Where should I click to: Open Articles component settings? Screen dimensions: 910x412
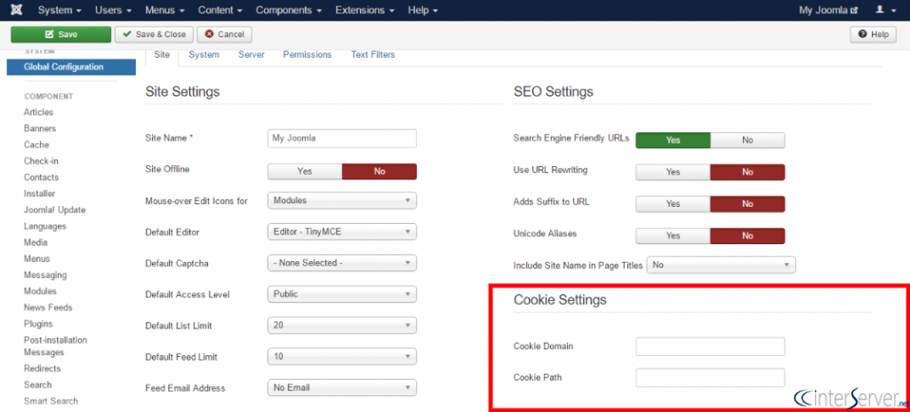38,112
